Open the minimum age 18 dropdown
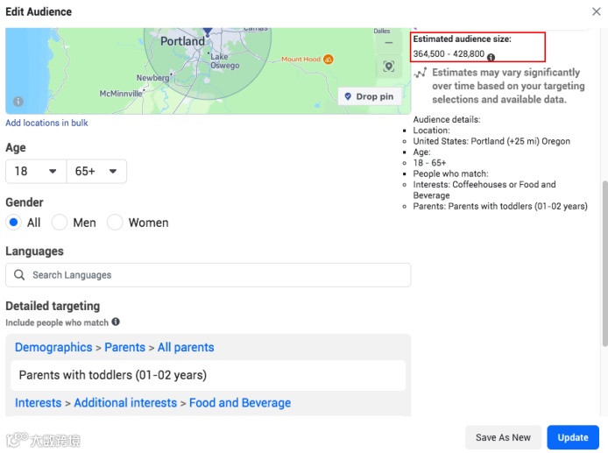Image resolution: width=608 pixels, height=453 pixels. click(x=36, y=171)
